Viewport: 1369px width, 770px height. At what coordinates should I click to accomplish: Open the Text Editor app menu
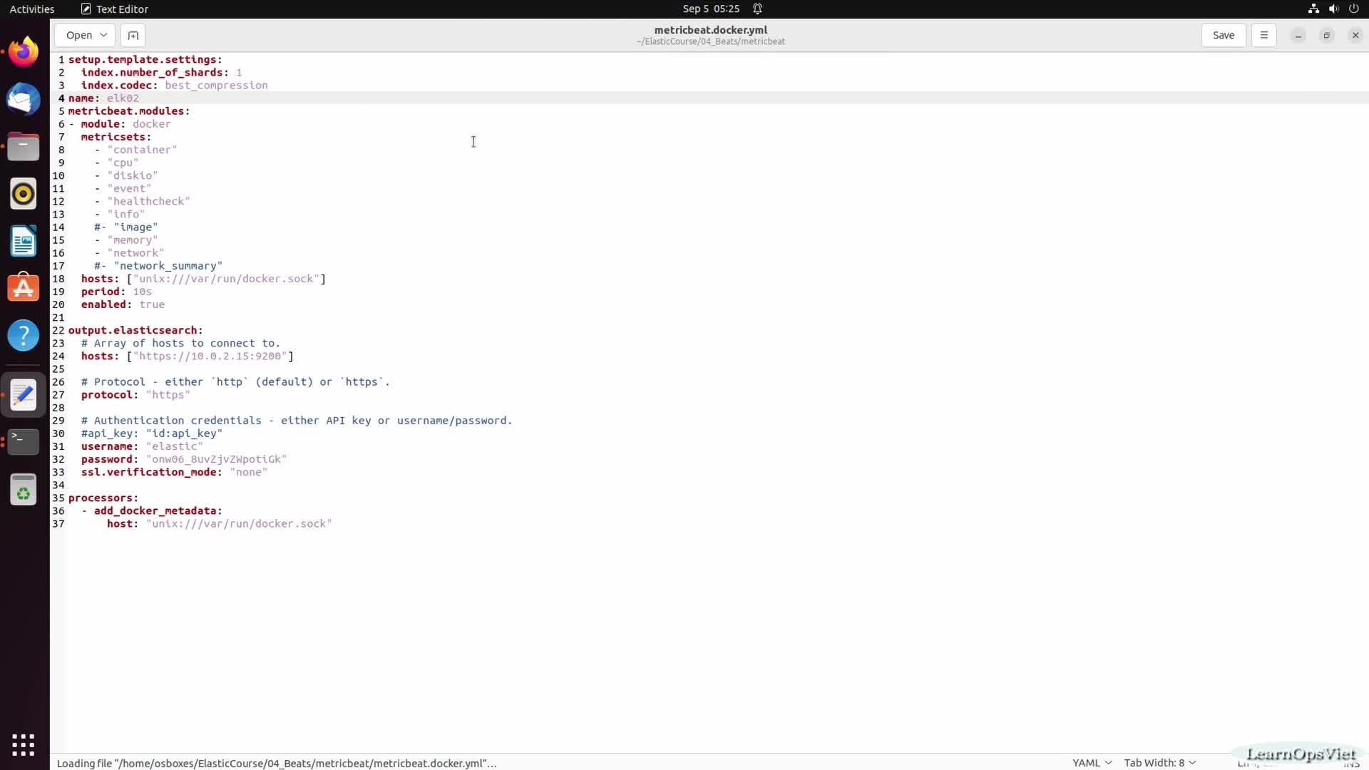click(115, 9)
